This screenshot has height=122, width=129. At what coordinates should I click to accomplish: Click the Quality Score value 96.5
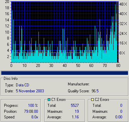pyautogui.click(x=95, y=91)
